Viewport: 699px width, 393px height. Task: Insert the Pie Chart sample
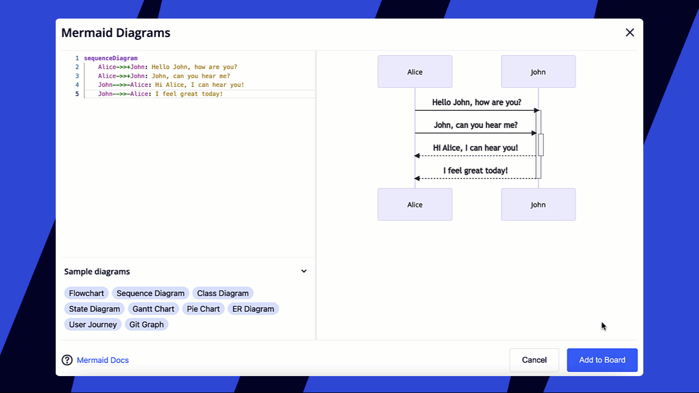tap(203, 308)
